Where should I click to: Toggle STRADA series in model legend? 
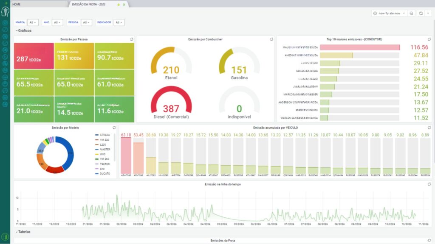[105, 135]
